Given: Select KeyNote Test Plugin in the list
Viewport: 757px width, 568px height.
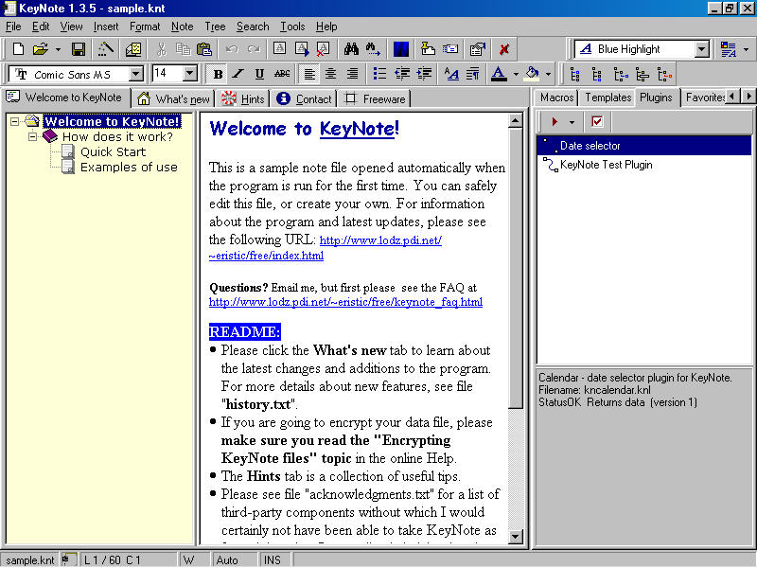Looking at the screenshot, I should click(x=606, y=165).
